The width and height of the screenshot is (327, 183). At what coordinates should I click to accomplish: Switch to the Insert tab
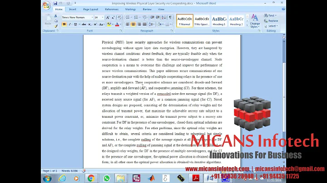click(73, 10)
